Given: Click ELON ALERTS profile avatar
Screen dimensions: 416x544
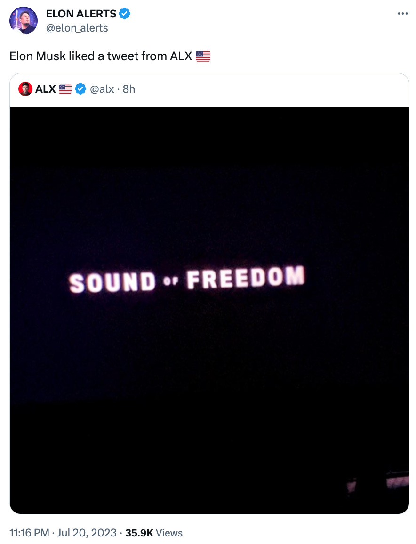Looking at the screenshot, I should pos(23,20).
